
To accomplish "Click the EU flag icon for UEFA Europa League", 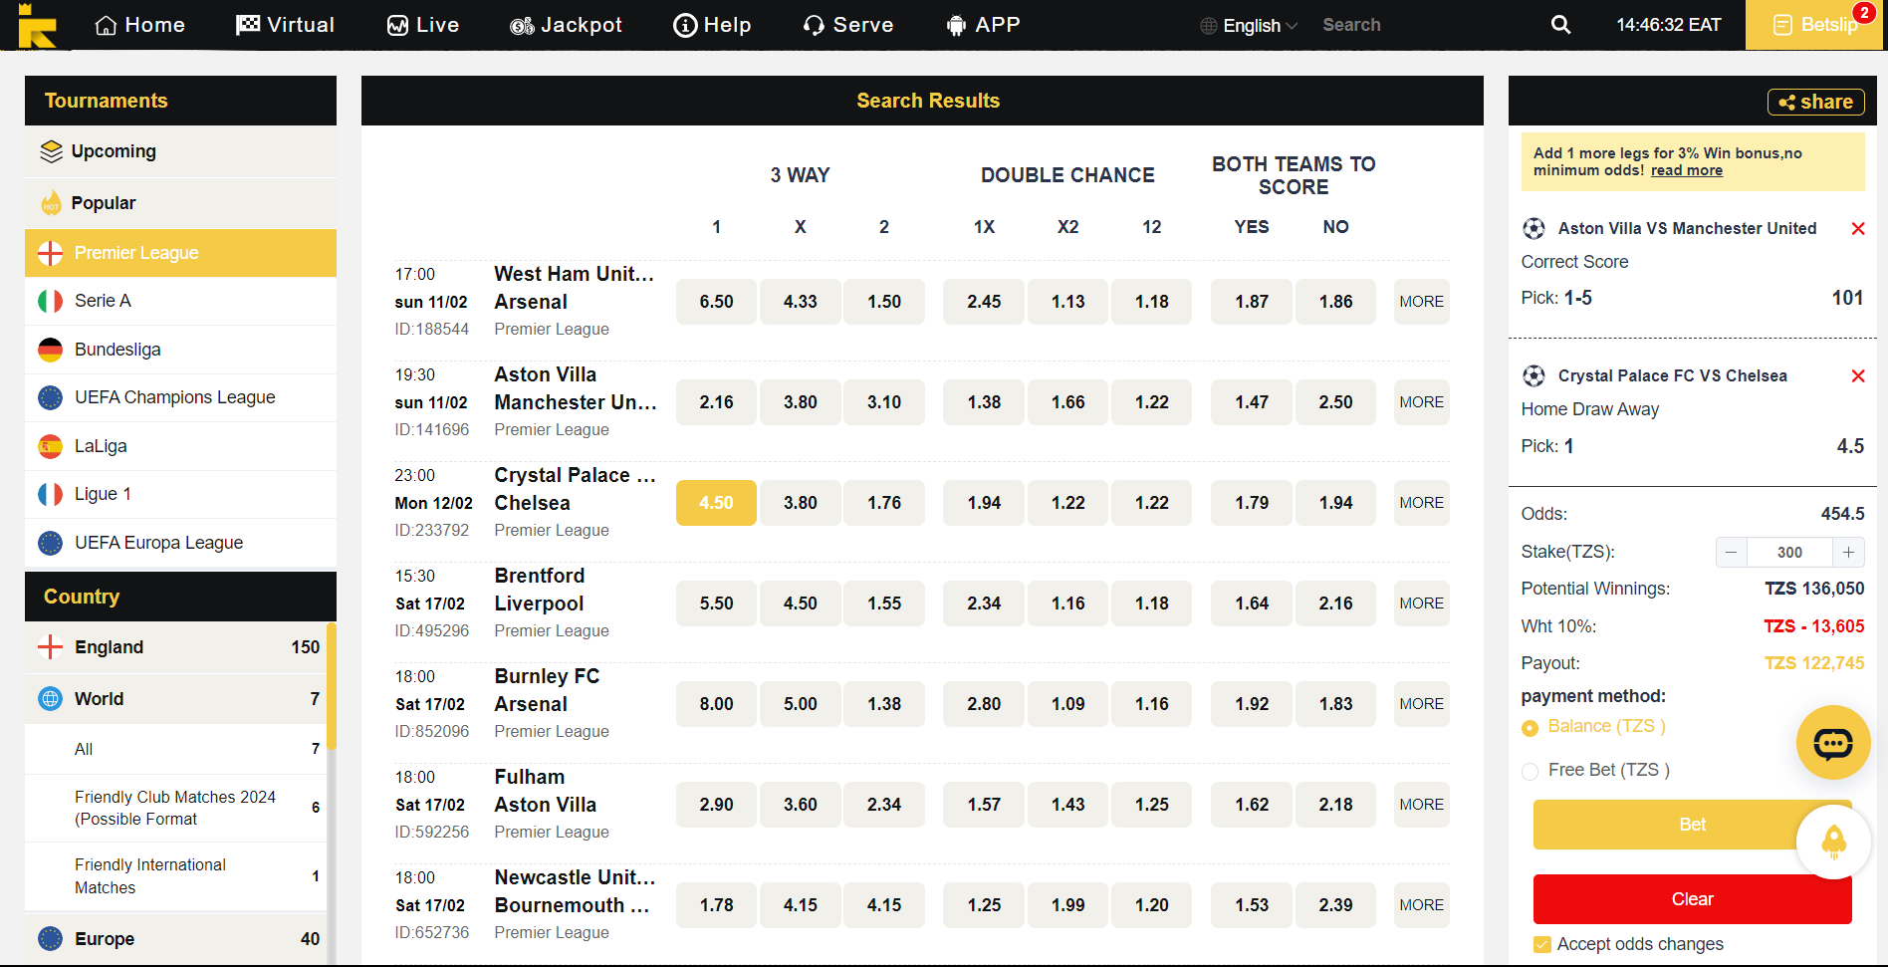I will point(51,543).
